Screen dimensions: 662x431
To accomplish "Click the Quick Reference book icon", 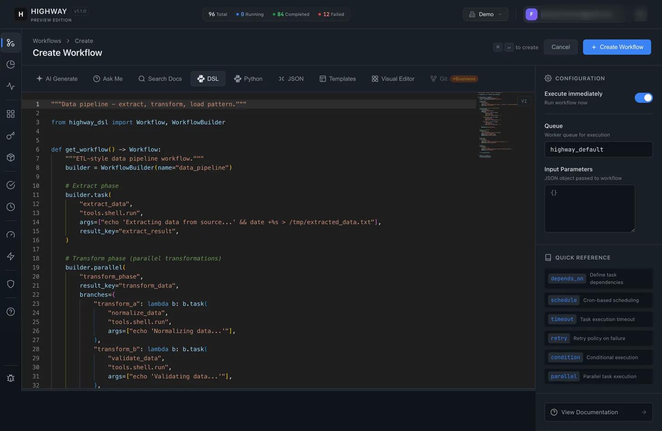I will 548,258.
